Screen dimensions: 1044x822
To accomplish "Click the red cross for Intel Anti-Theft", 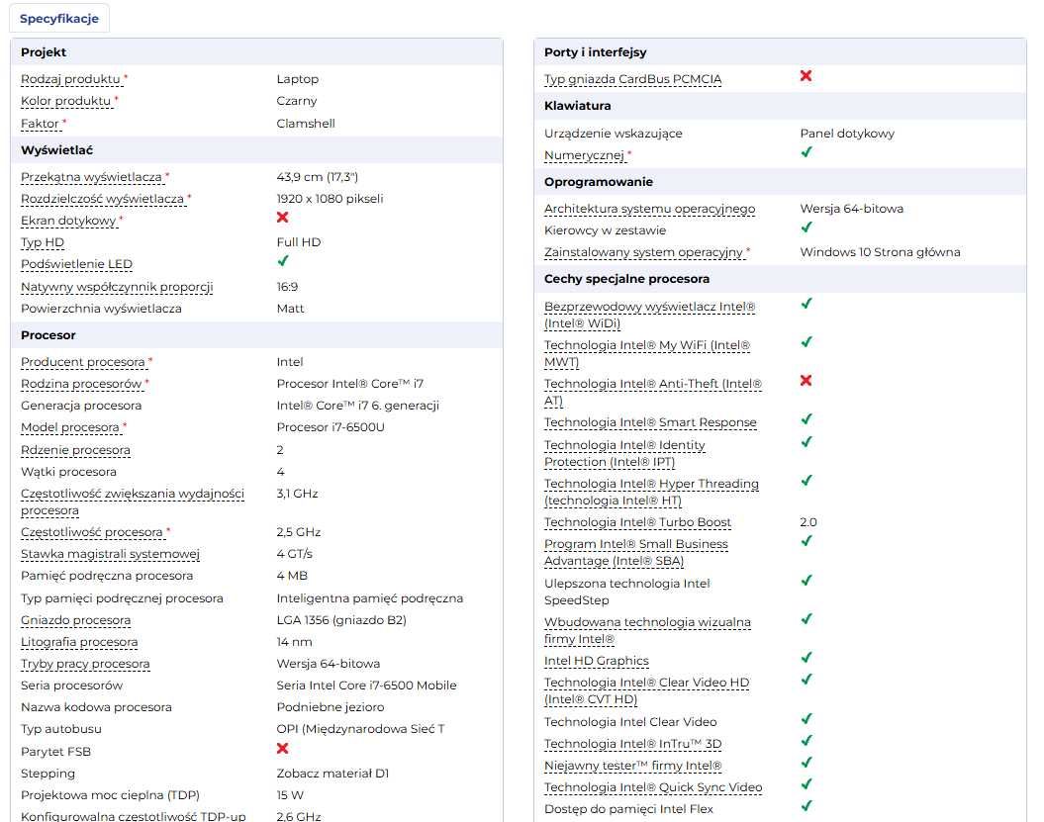I will 806,380.
